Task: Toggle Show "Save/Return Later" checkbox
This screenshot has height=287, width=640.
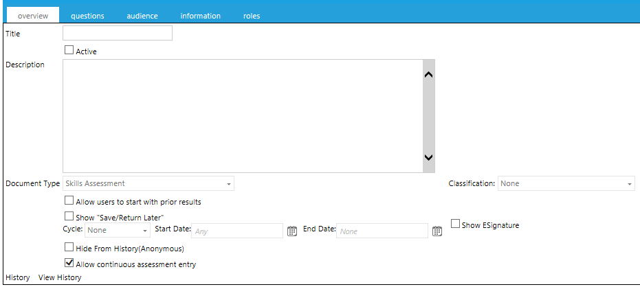Action: pos(69,216)
